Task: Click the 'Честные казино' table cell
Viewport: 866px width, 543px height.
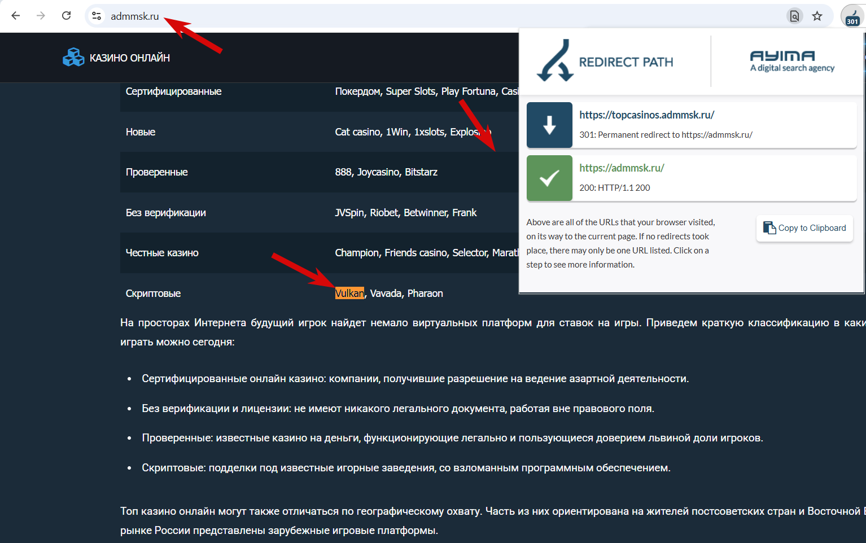Action: coord(162,253)
